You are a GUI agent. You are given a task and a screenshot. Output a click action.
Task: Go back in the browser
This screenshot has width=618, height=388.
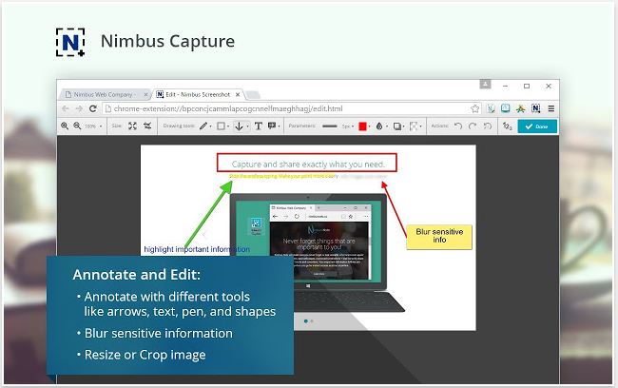click(x=66, y=108)
